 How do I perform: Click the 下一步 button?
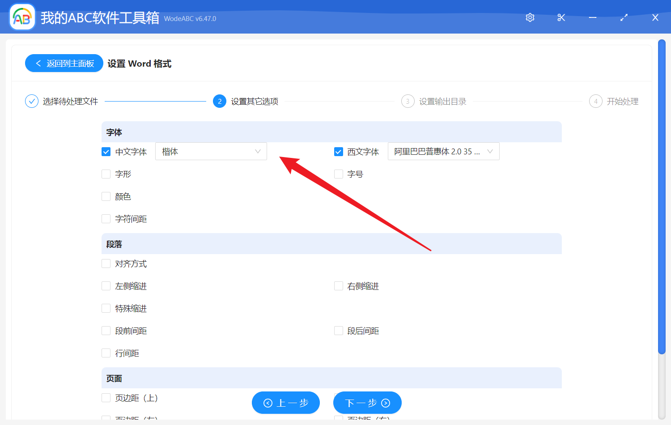click(x=367, y=403)
